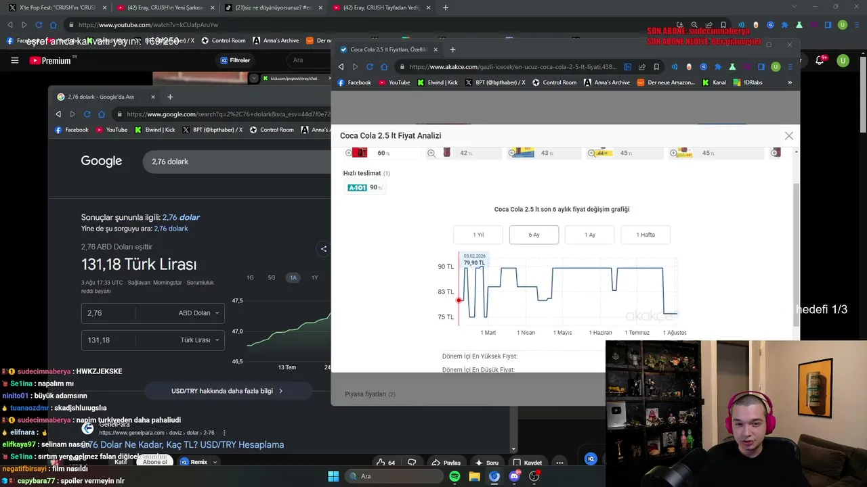Image resolution: width=867 pixels, height=487 pixels.
Task: Open Der neue Amazon bookmark in akakce window
Action: (x=667, y=83)
